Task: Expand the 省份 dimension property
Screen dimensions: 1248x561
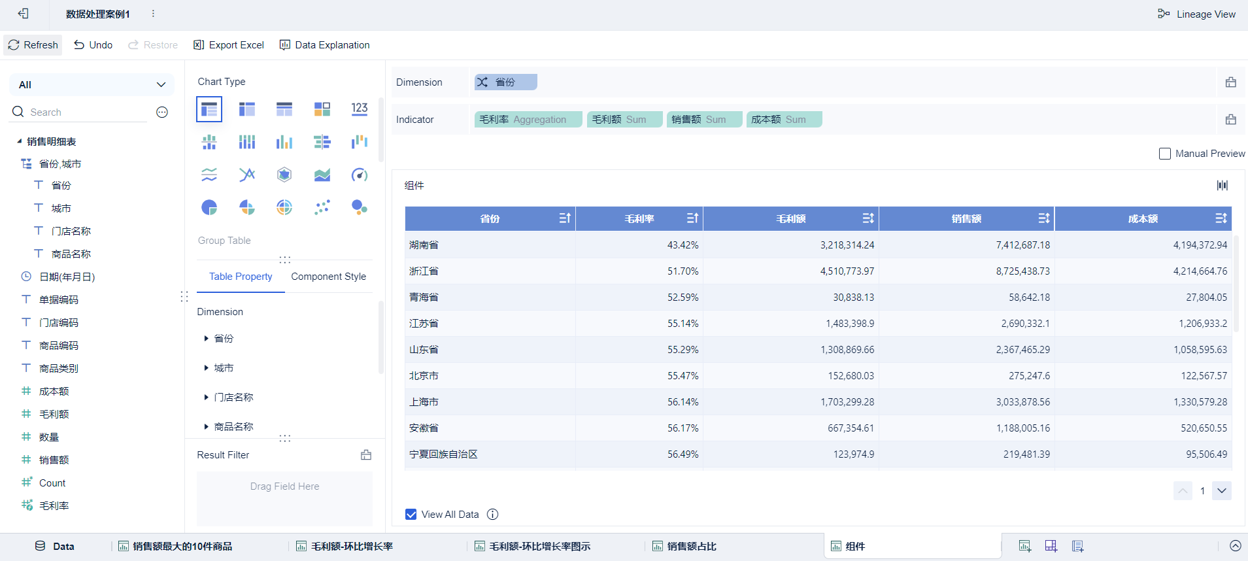Action: pos(207,339)
